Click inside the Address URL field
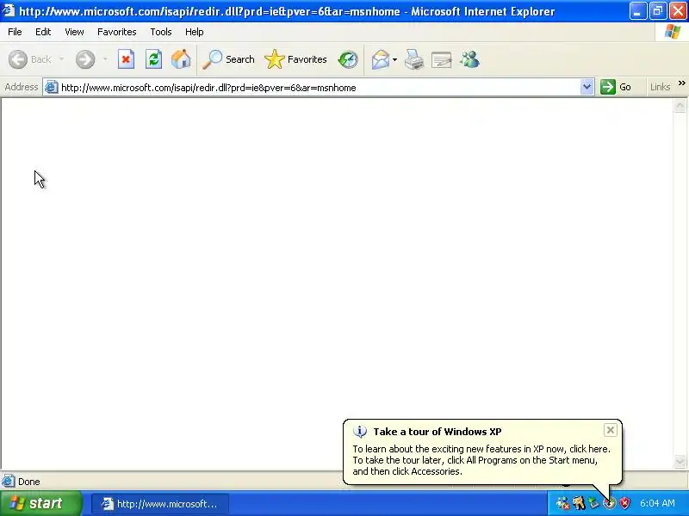689x516 pixels. tap(319, 88)
